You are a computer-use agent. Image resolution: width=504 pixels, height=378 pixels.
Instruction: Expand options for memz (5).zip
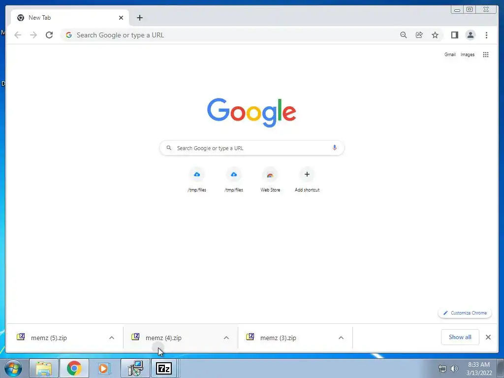coord(112,338)
